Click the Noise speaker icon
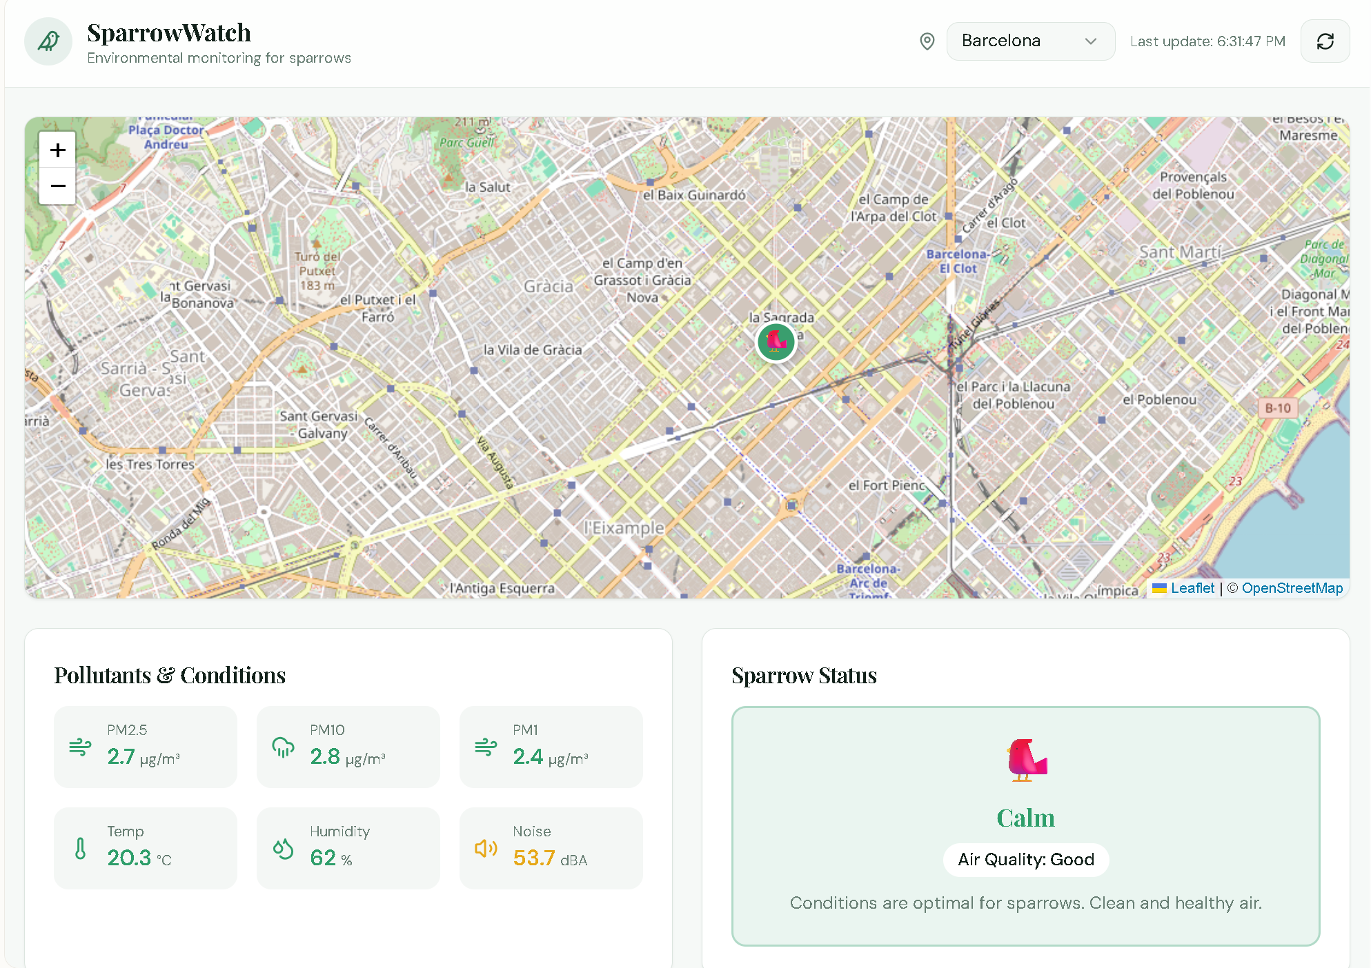This screenshot has height=968, width=1371. pos(486,848)
